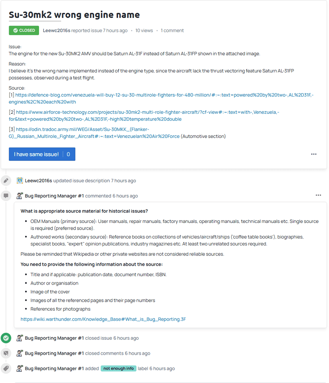Click manager avatar in closed issue entry
The image size is (329, 383).
(20, 338)
